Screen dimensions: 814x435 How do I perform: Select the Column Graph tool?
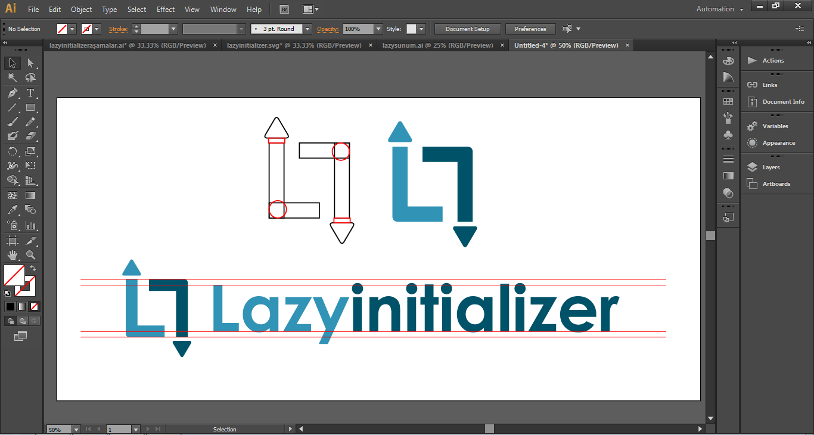pos(30,225)
